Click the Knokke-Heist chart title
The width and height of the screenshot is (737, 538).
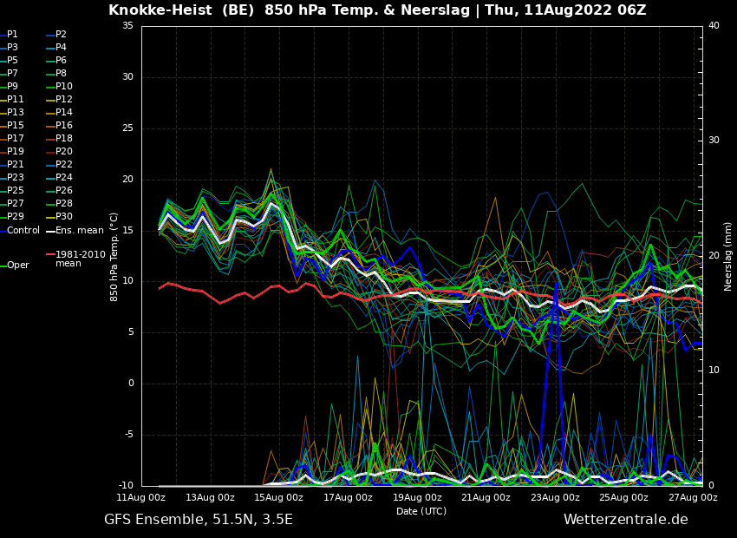pyautogui.click(x=376, y=10)
